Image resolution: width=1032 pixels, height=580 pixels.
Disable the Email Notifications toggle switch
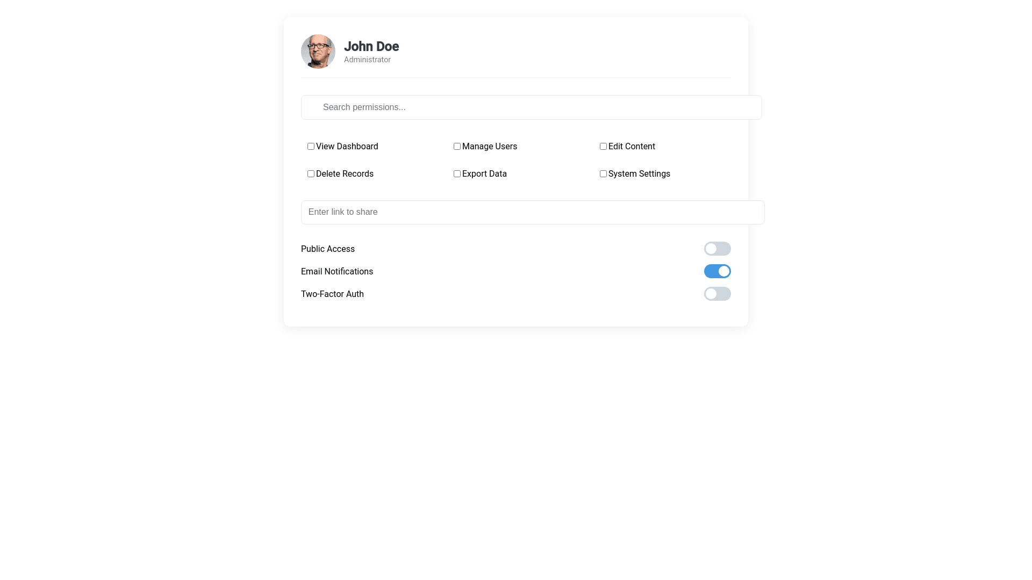(717, 271)
